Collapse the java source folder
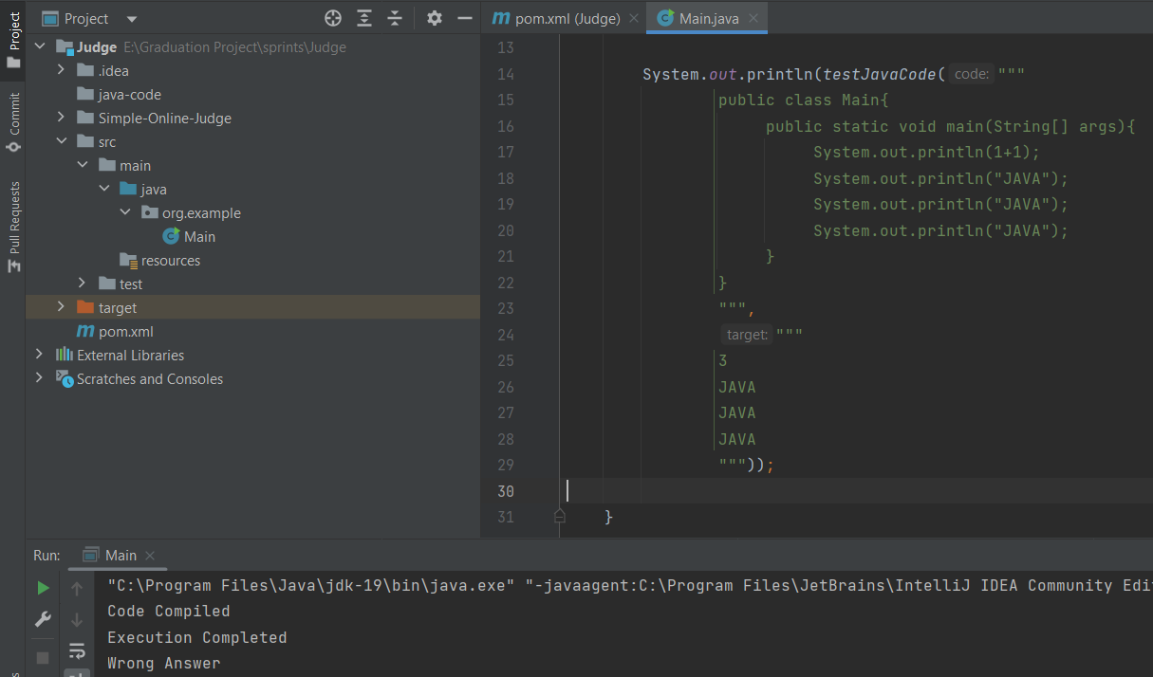 tap(104, 189)
